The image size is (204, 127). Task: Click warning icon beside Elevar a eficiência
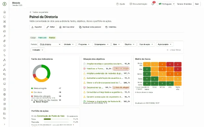(x=85, y=83)
